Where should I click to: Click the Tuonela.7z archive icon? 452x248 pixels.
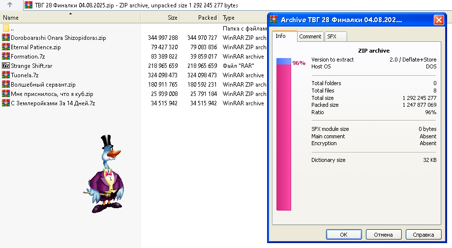tap(6, 75)
